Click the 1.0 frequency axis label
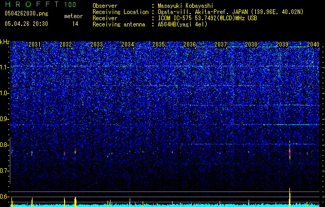The image size is (325, 207). point(5,94)
